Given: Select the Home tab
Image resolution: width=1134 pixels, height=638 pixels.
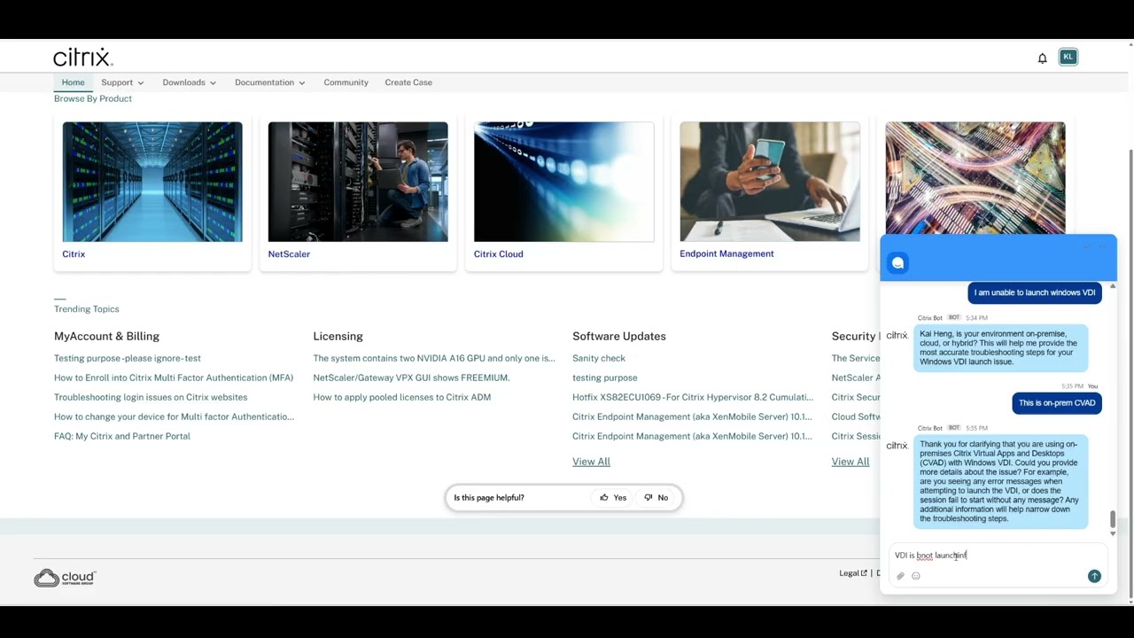Looking at the screenshot, I should (x=74, y=82).
